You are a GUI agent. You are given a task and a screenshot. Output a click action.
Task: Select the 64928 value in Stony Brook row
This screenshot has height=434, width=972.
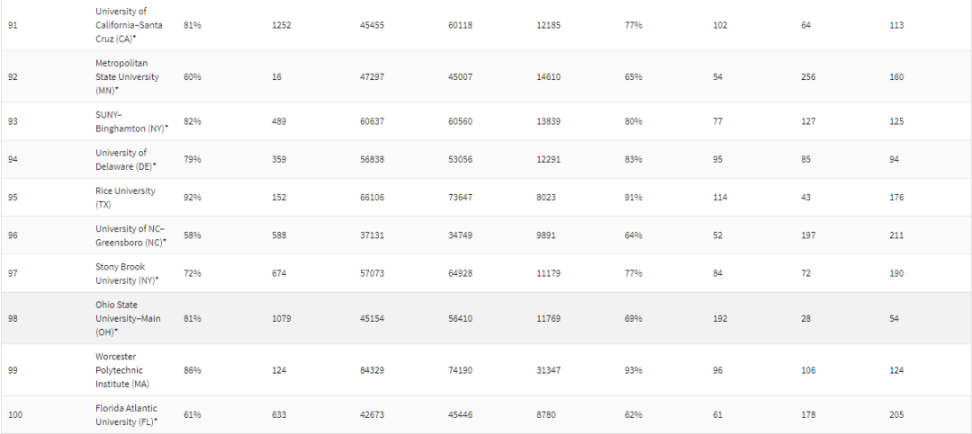(x=460, y=273)
